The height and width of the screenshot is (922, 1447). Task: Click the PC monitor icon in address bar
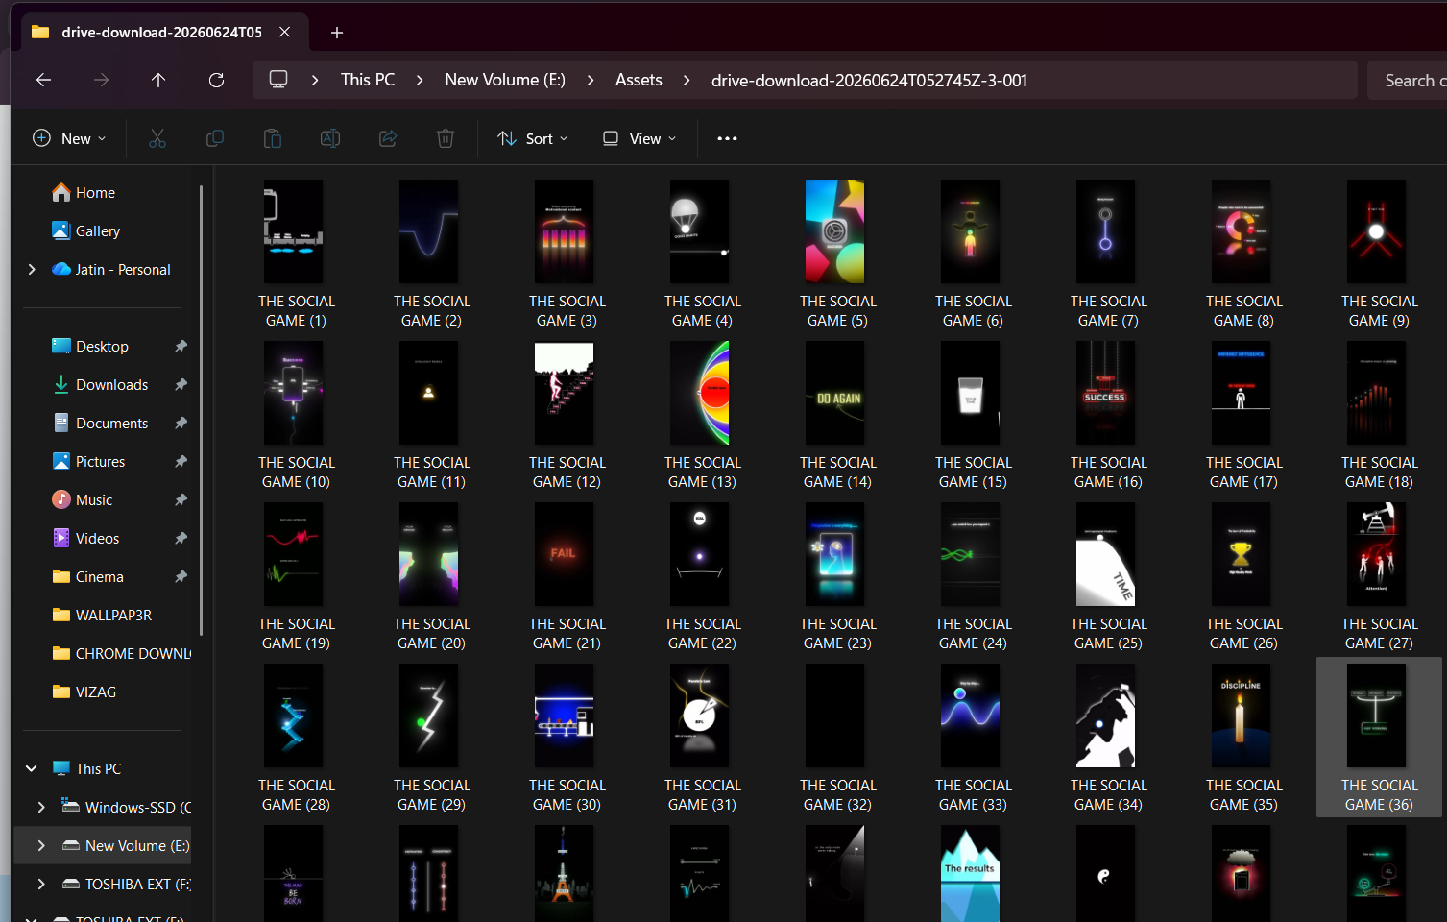(278, 80)
